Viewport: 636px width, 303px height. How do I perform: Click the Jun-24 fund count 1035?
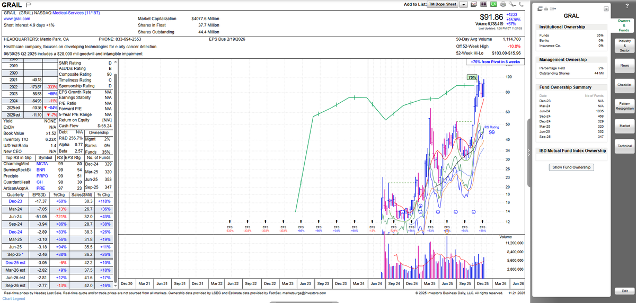tap(599, 111)
